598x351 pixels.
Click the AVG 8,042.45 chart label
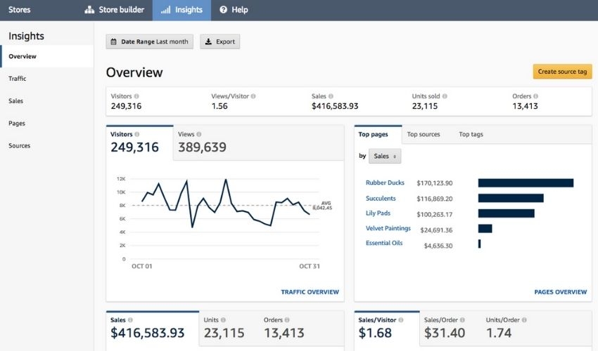click(x=323, y=206)
